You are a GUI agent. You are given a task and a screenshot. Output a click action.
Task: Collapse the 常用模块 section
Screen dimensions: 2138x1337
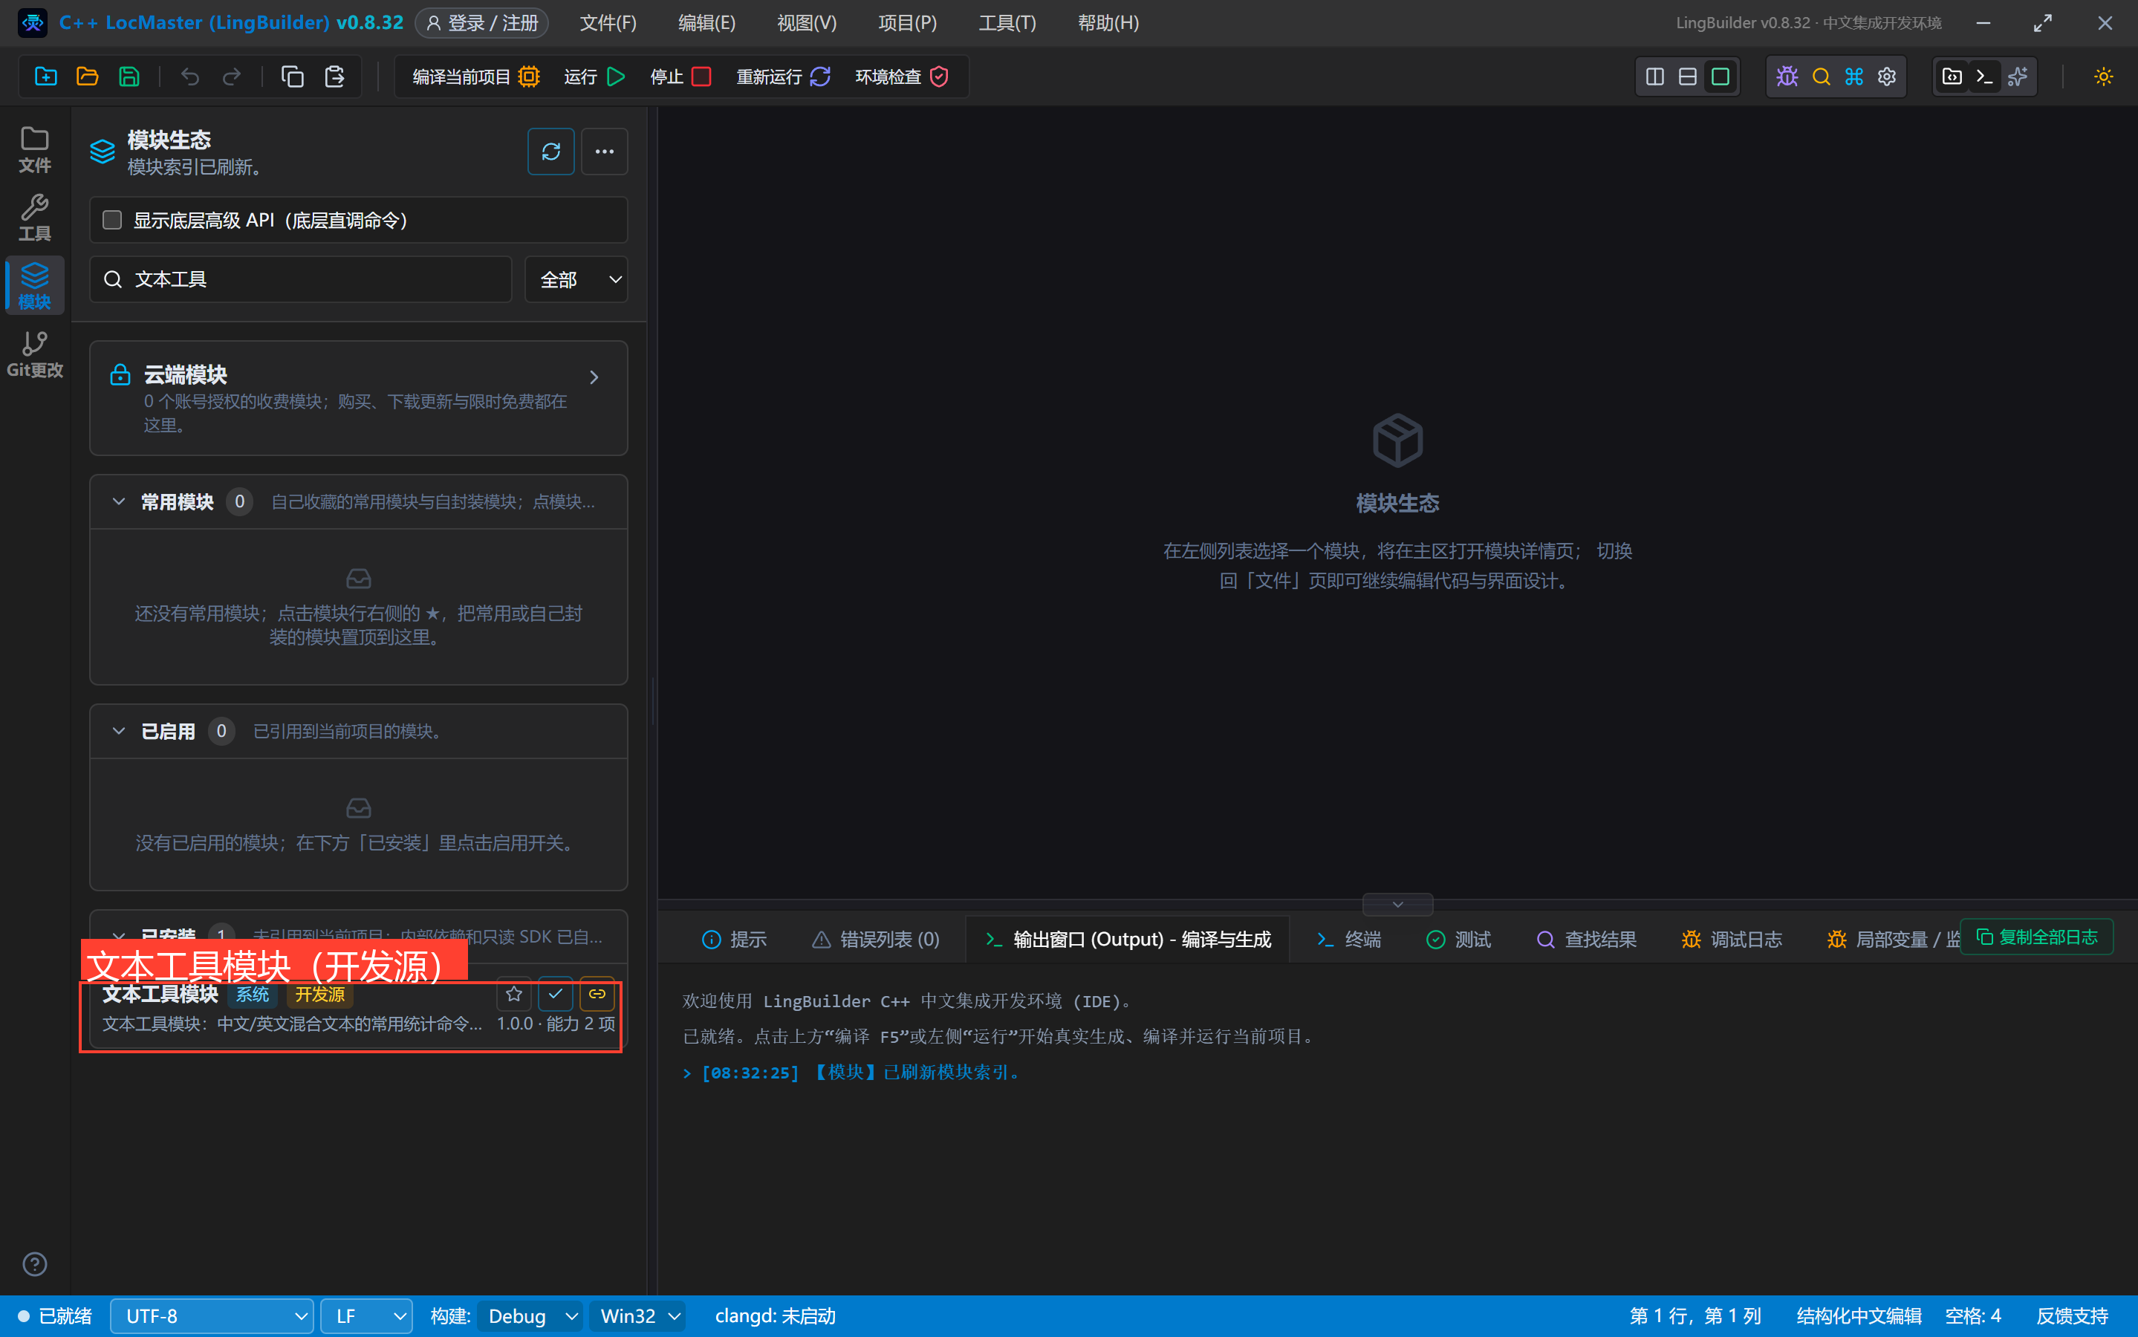[x=118, y=502]
